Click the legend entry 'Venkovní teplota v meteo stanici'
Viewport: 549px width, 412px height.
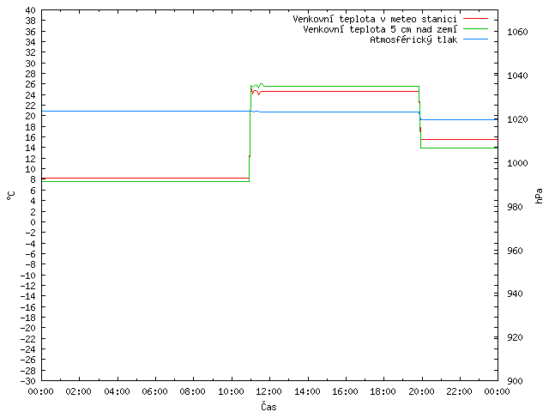375,19
